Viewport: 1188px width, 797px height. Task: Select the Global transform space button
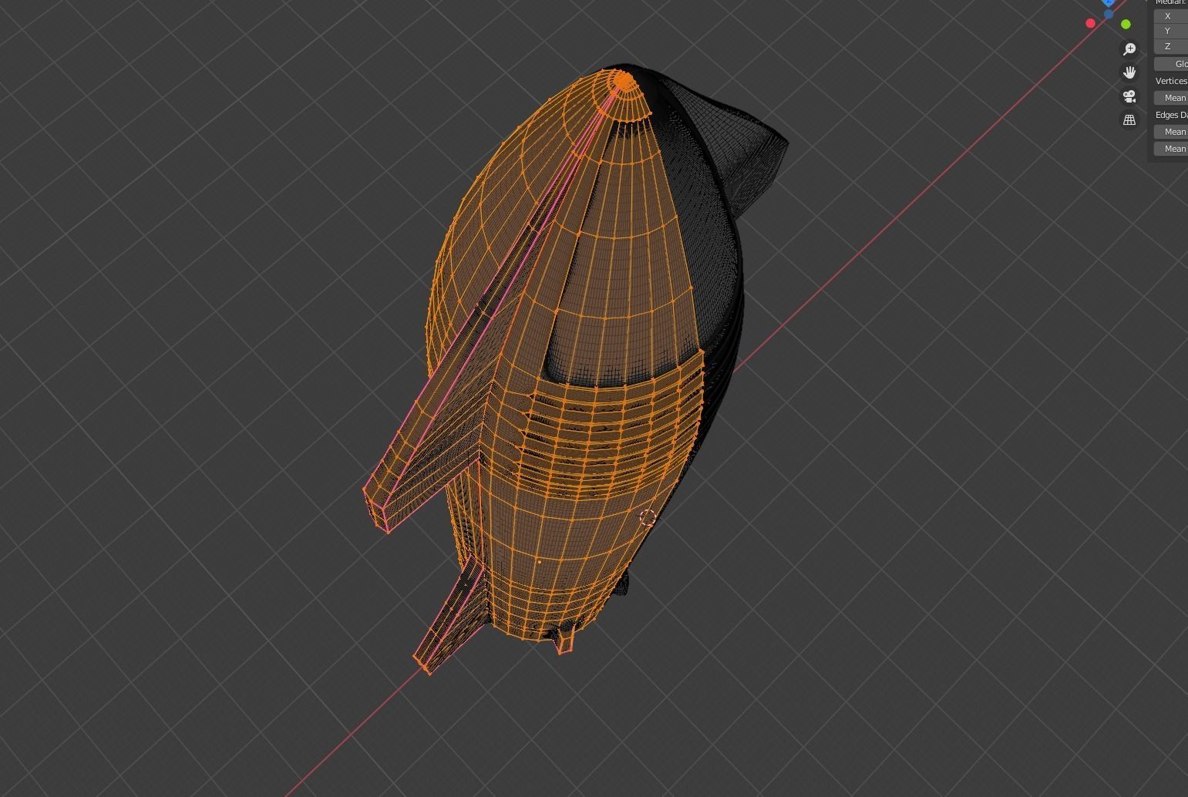click(x=1171, y=64)
